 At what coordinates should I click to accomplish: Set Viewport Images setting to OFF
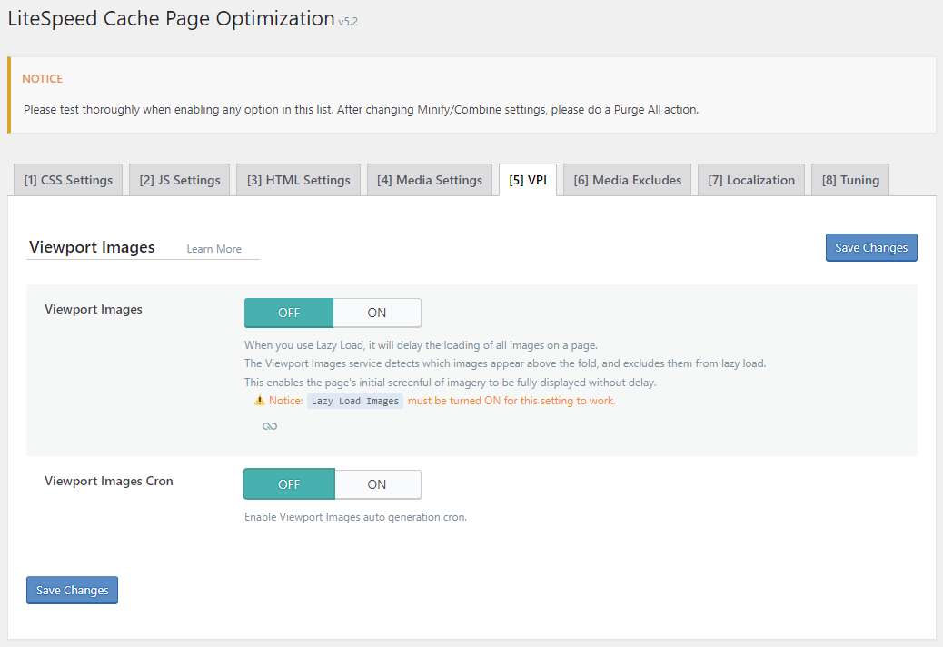coord(289,313)
